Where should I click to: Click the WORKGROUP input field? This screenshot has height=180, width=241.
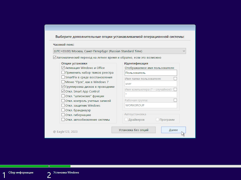click(151, 105)
